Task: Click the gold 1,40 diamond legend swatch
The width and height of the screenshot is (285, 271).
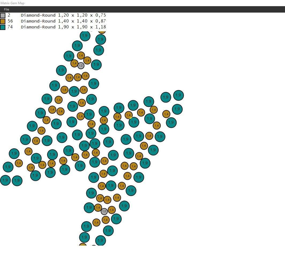Action: 3,21
